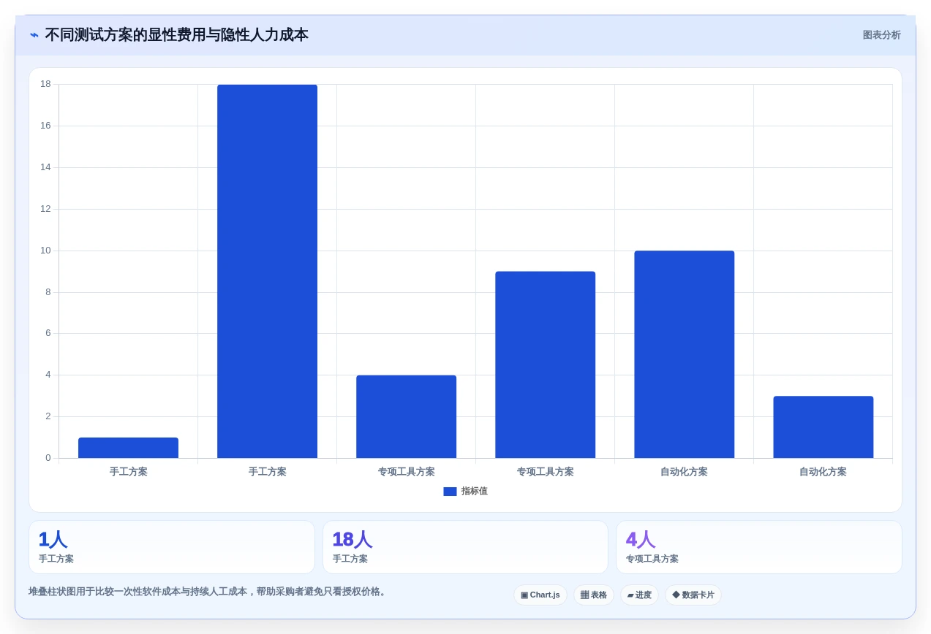This screenshot has width=931, height=634.
Task: Click the chart title 不同测试方案的显性费用与隐性人力成本
Action: 176,35
